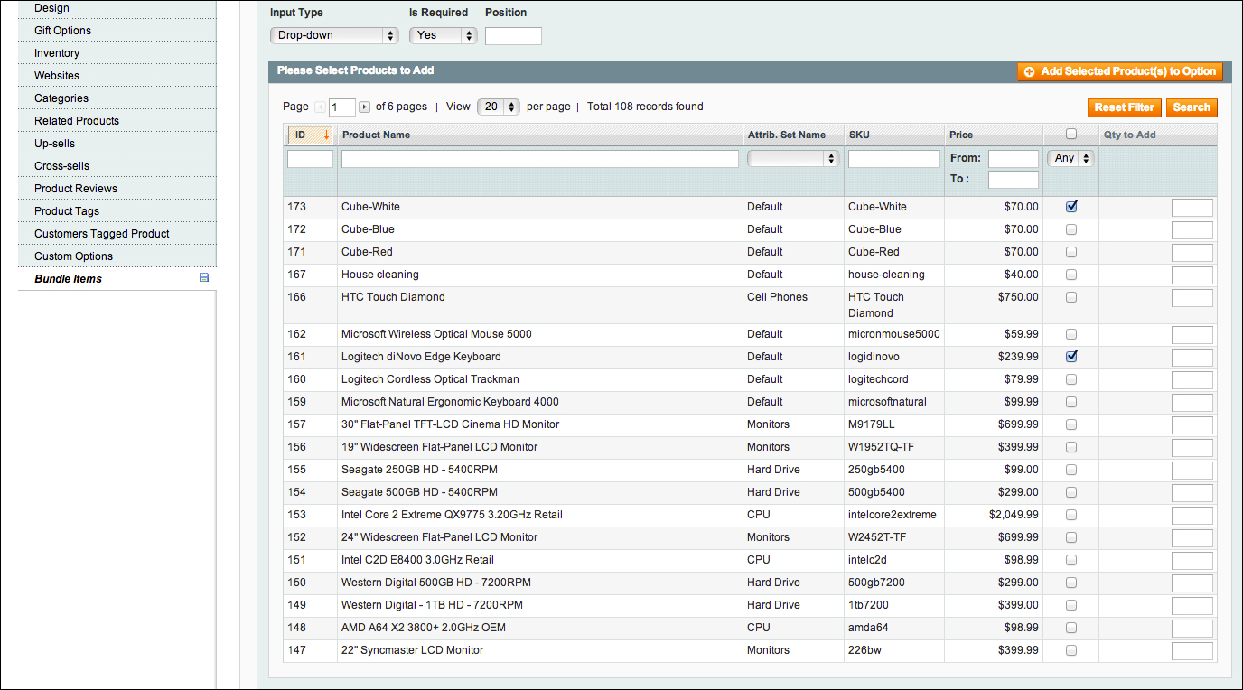
Task: Click Western Digital - 1TB HD - 7200RPM
Action: point(432,605)
